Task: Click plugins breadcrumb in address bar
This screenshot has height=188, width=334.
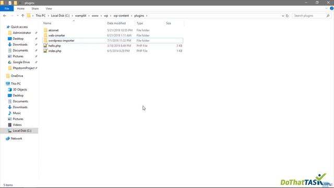Action: click(x=139, y=16)
